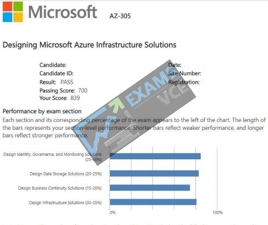Click the Your Score 839 value
This screenshot has width=268, height=225.
click(x=75, y=98)
